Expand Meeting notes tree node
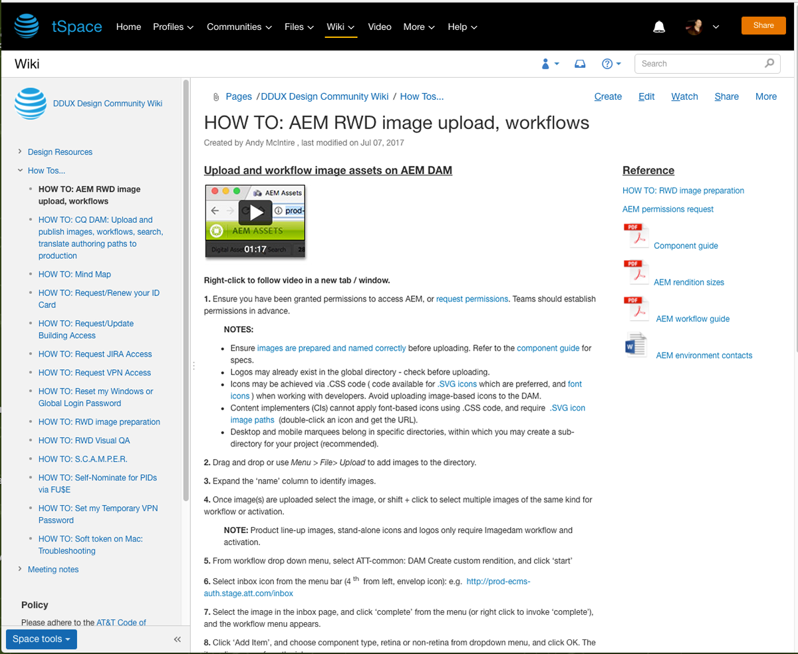 [x=21, y=570]
